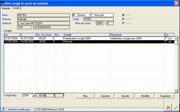Click the pencil icon in status bar

3,109
